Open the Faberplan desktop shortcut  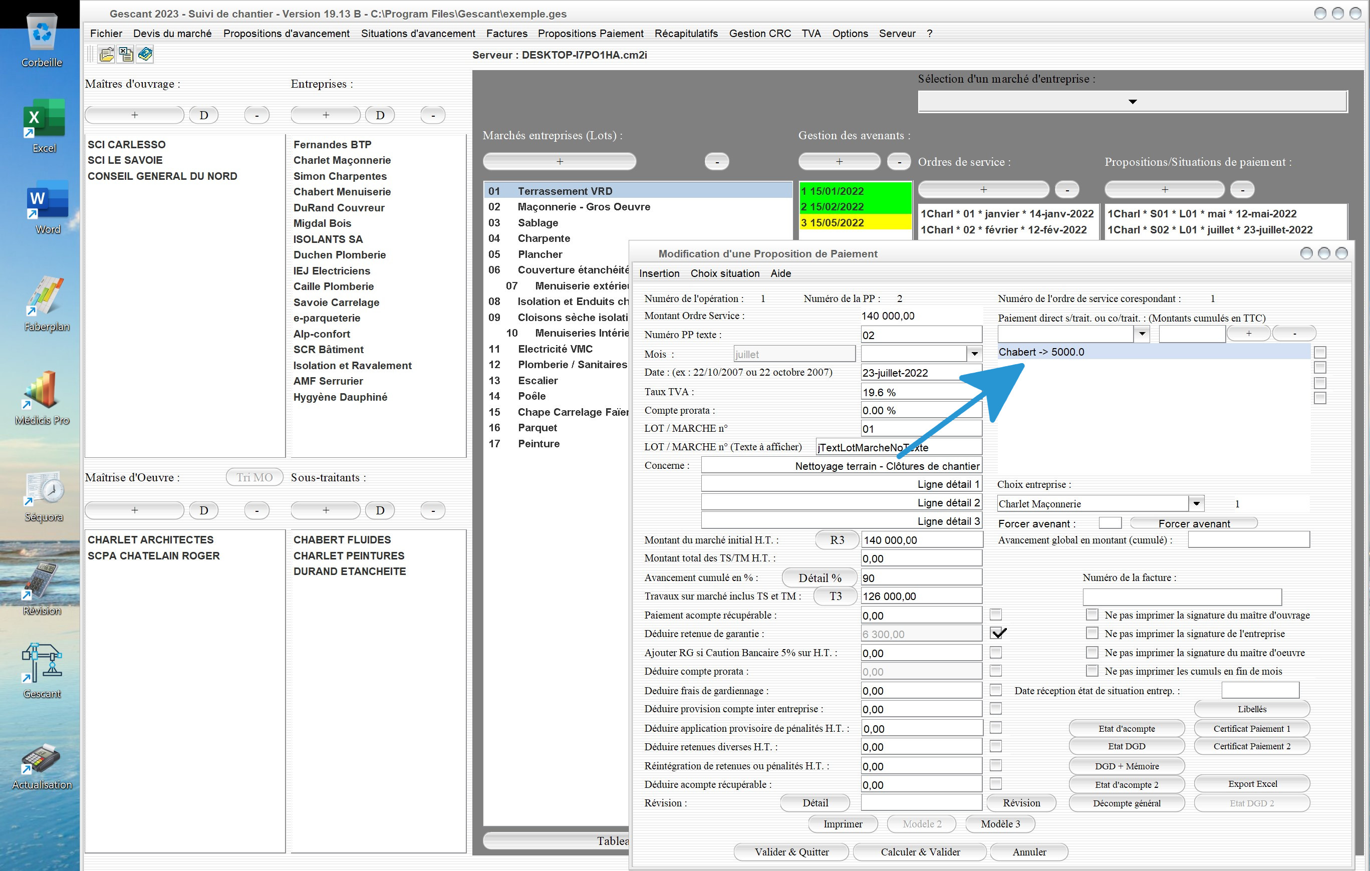pos(47,305)
